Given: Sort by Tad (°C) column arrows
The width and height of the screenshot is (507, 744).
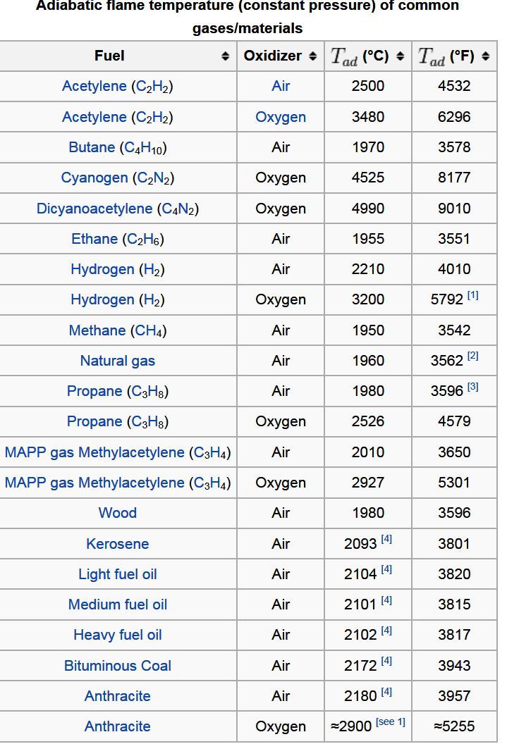Looking at the screenshot, I should click(x=401, y=56).
